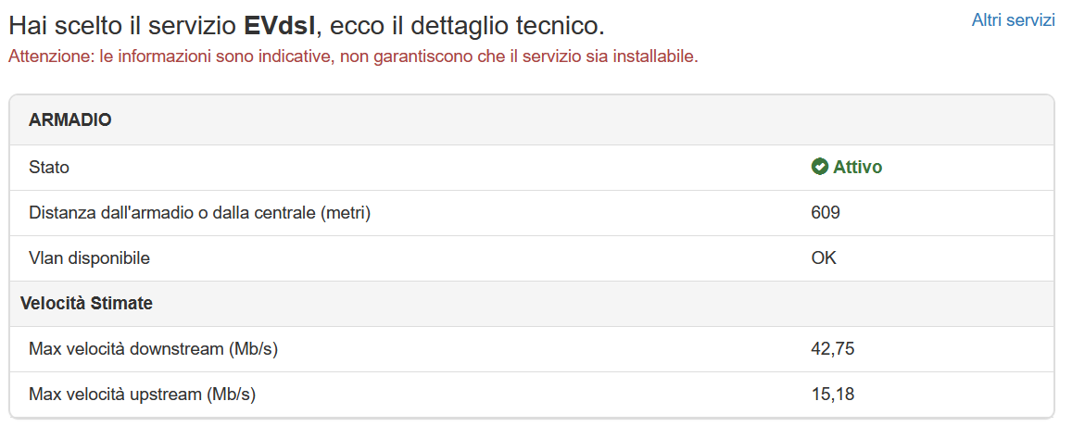Image resolution: width=1072 pixels, height=439 pixels.
Task: Select the 42,75 downstream speed value
Action: click(x=831, y=349)
